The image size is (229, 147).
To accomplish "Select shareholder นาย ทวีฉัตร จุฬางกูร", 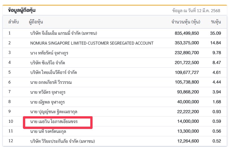I will coord(48,92).
